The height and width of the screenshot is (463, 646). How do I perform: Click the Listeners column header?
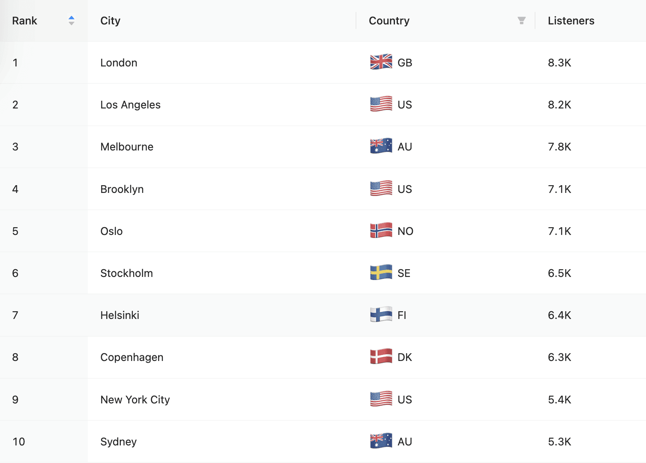coord(571,21)
